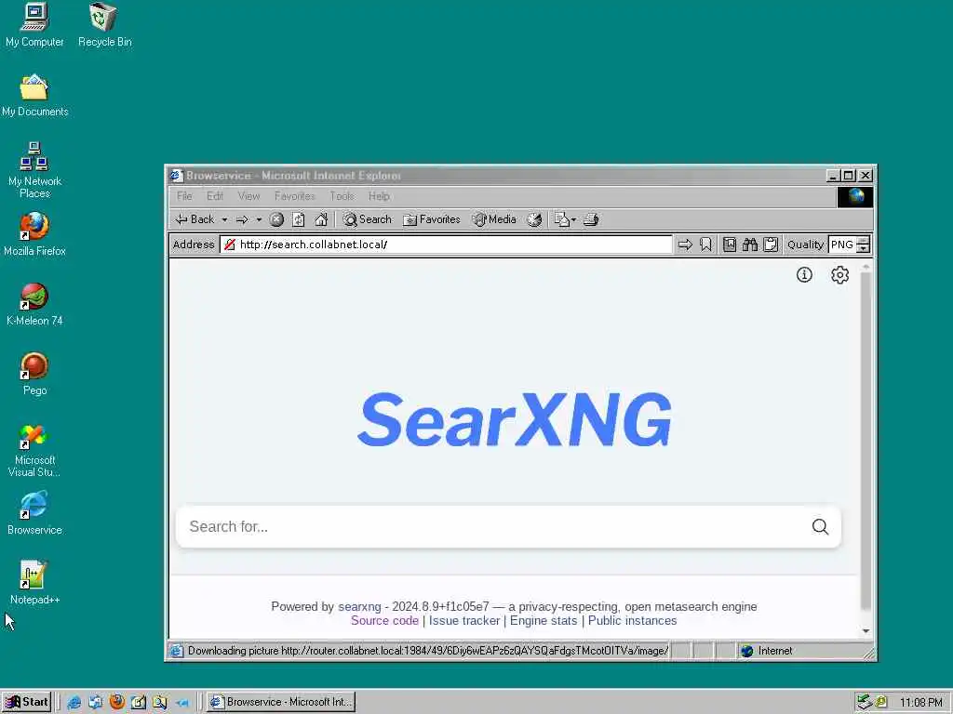Open the Source code link
Image resolution: width=953 pixels, height=714 pixels.
click(384, 620)
